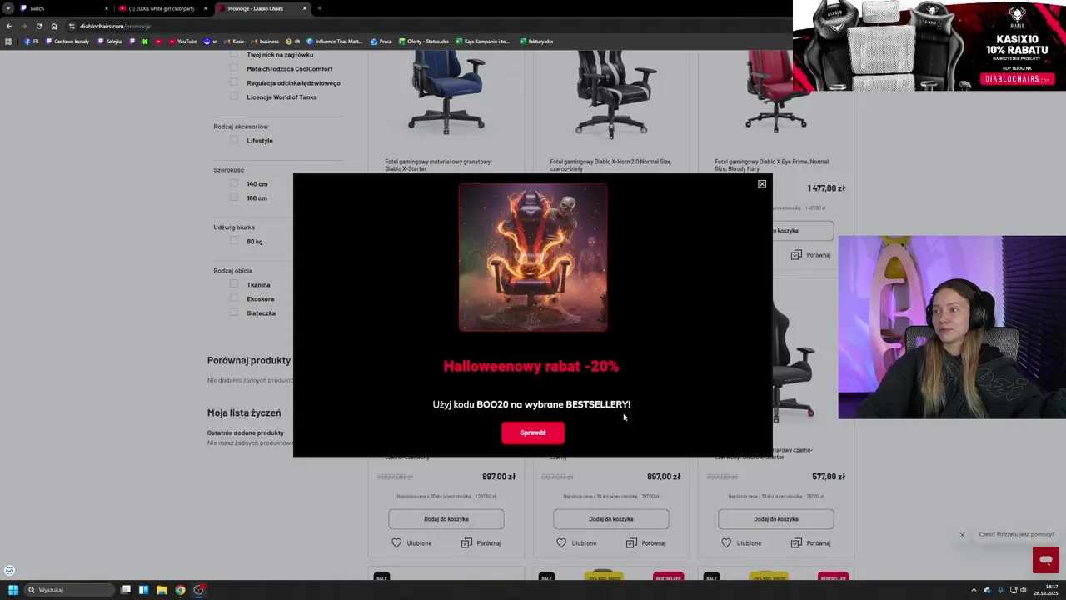Close the Halloween discount popup
The image size is (1066, 600).
tap(762, 184)
